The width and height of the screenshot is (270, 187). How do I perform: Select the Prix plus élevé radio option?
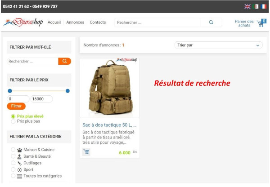tap(13, 116)
